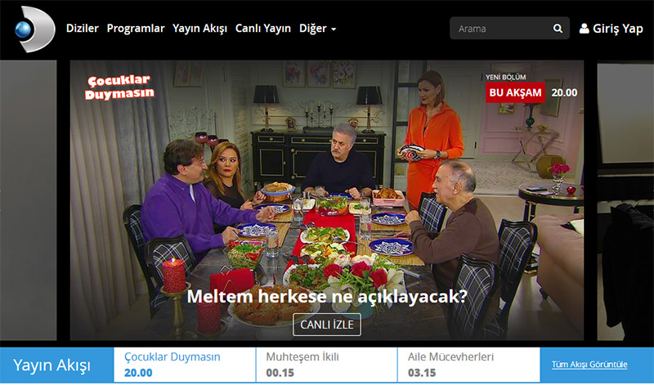The height and width of the screenshot is (390, 654).
Task: Open Canlı Yayın page
Action: 262,29
